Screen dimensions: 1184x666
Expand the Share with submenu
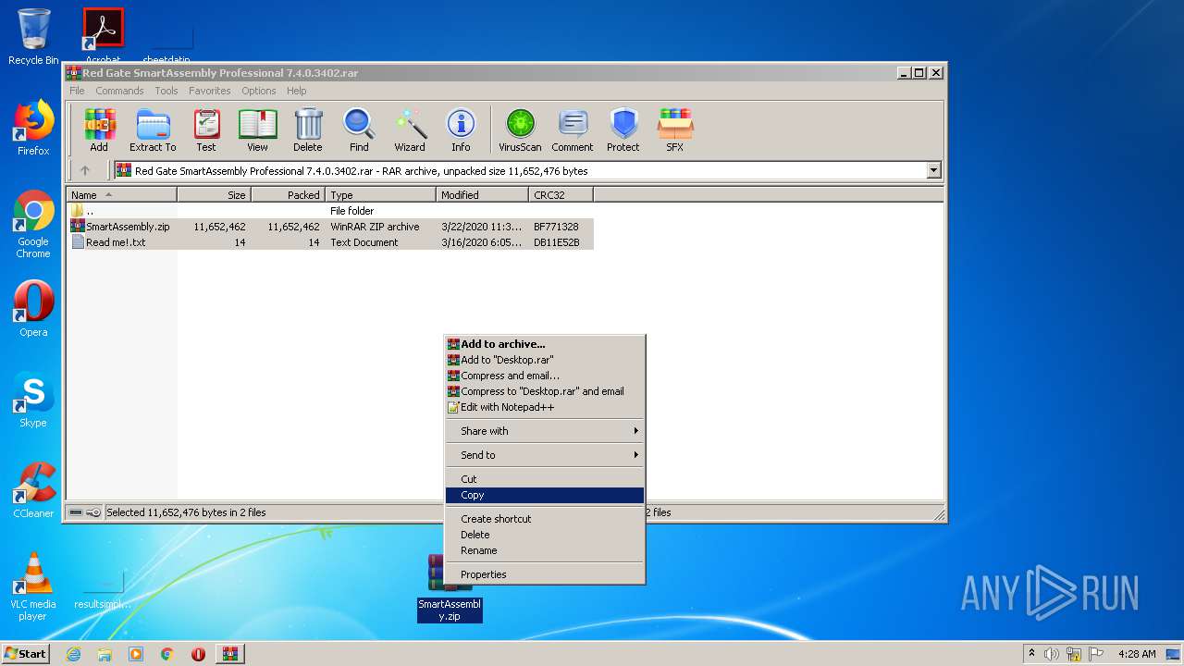[x=545, y=431]
